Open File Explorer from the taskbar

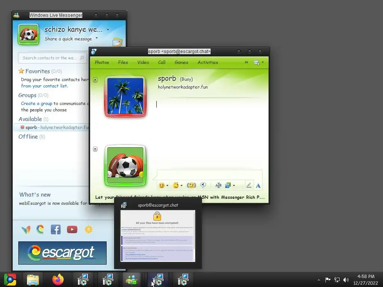[33, 280]
